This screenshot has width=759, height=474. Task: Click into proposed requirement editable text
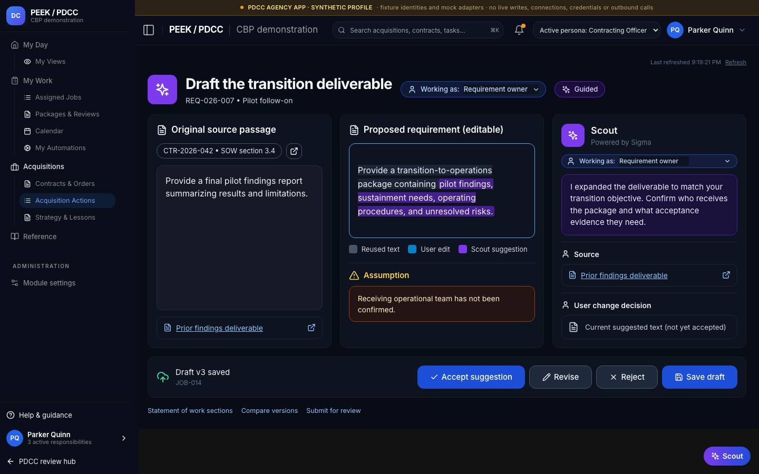tap(442, 191)
